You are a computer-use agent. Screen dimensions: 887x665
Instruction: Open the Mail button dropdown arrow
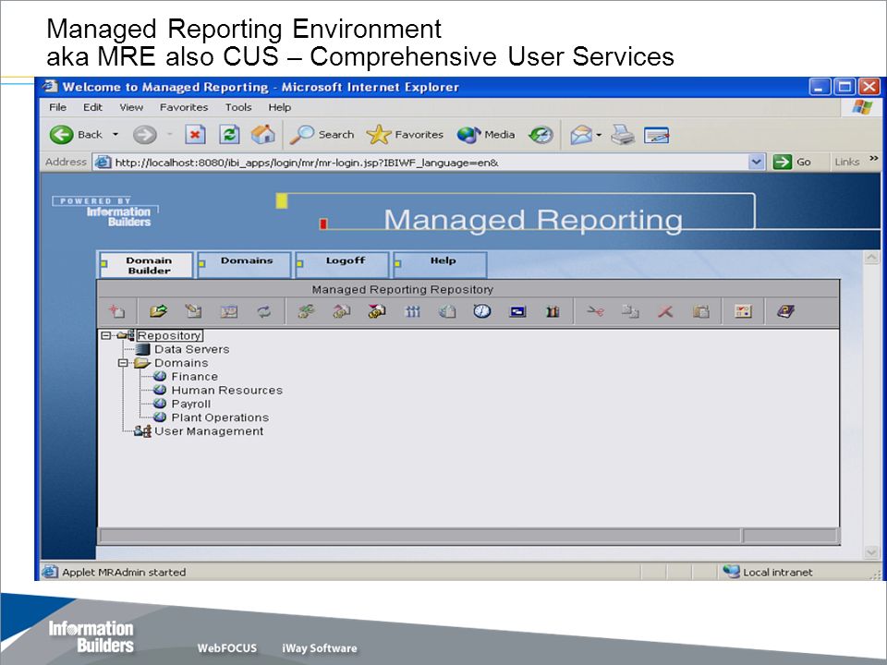[x=599, y=135]
